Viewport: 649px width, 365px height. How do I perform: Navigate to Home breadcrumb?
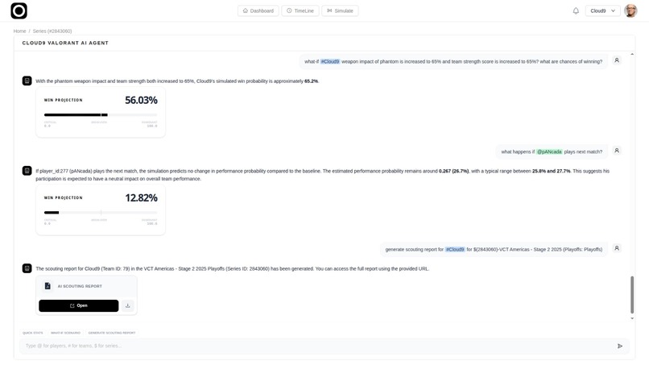click(19, 31)
